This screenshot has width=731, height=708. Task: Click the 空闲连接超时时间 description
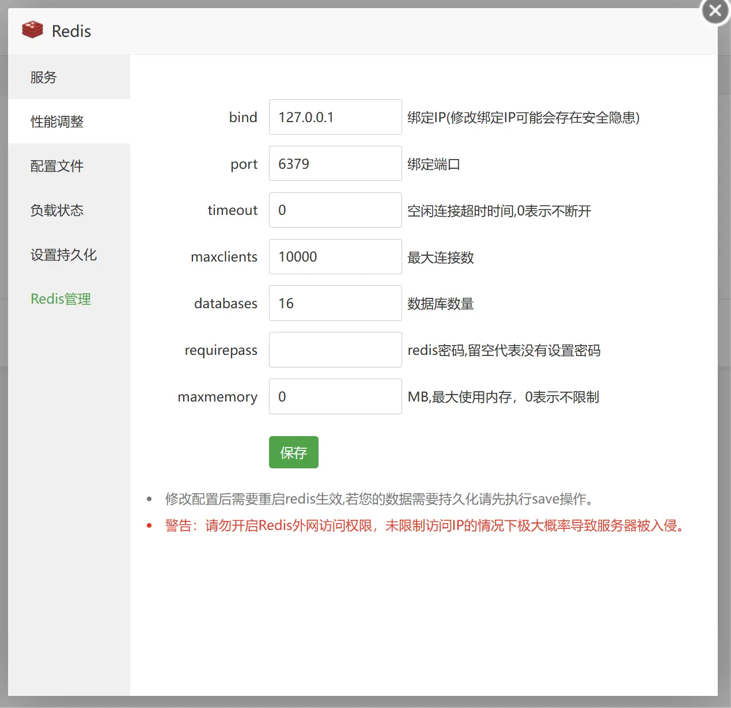pyautogui.click(x=499, y=211)
